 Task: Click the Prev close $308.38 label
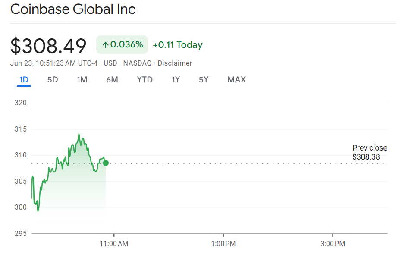click(x=369, y=153)
